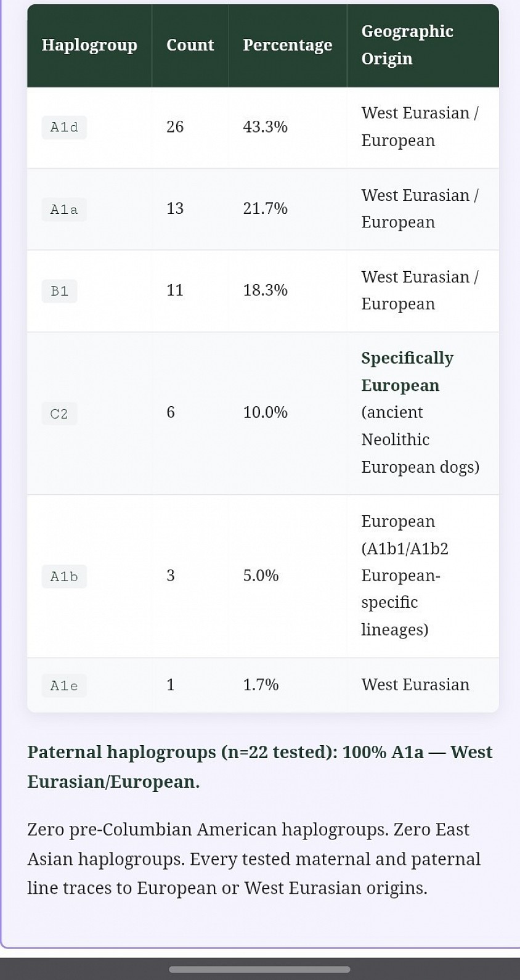Select the Percentage column header

tap(287, 46)
